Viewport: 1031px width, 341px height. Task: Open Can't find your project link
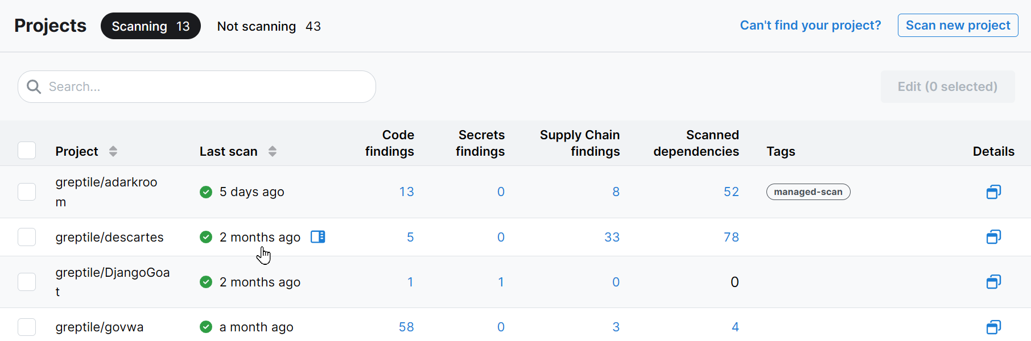(x=810, y=26)
